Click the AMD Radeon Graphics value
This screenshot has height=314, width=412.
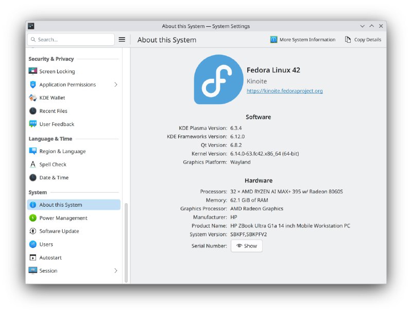(x=256, y=208)
